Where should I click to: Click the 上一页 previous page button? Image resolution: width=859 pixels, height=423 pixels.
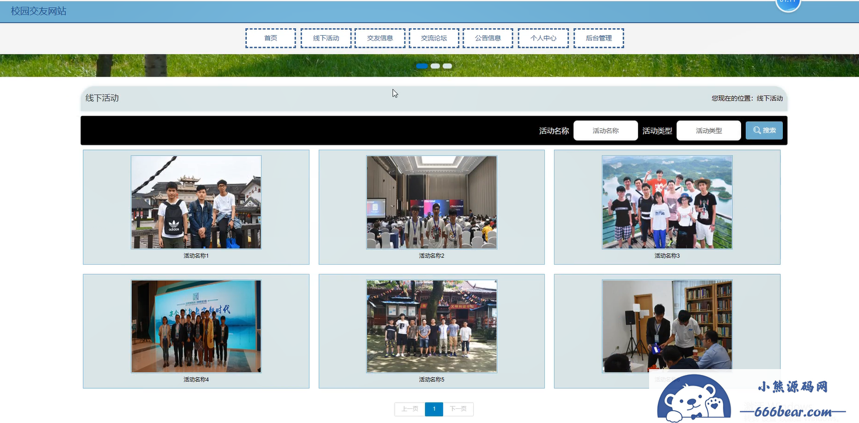click(x=410, y=409)
